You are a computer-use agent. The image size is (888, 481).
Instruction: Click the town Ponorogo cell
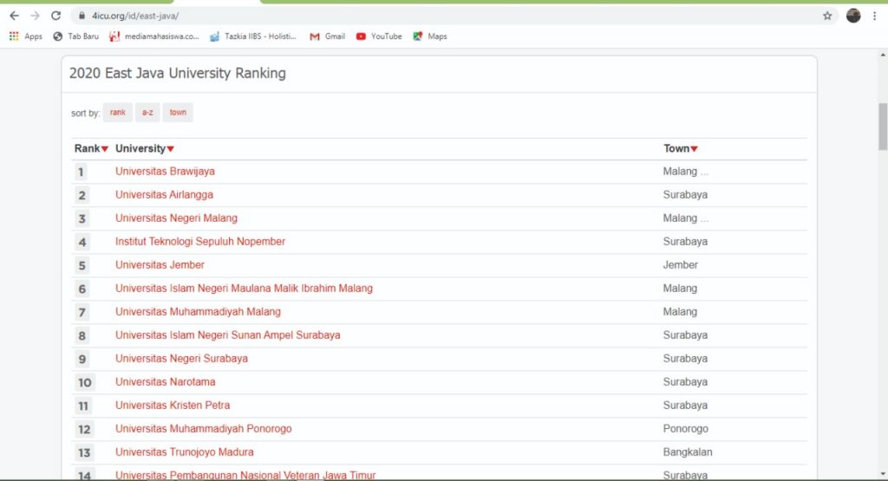[x=685, y=429]
